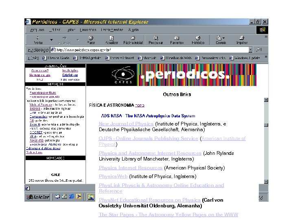
Task: Click the ADS NASA Astrophysics Data System heading
Action: tap(148, 116)
